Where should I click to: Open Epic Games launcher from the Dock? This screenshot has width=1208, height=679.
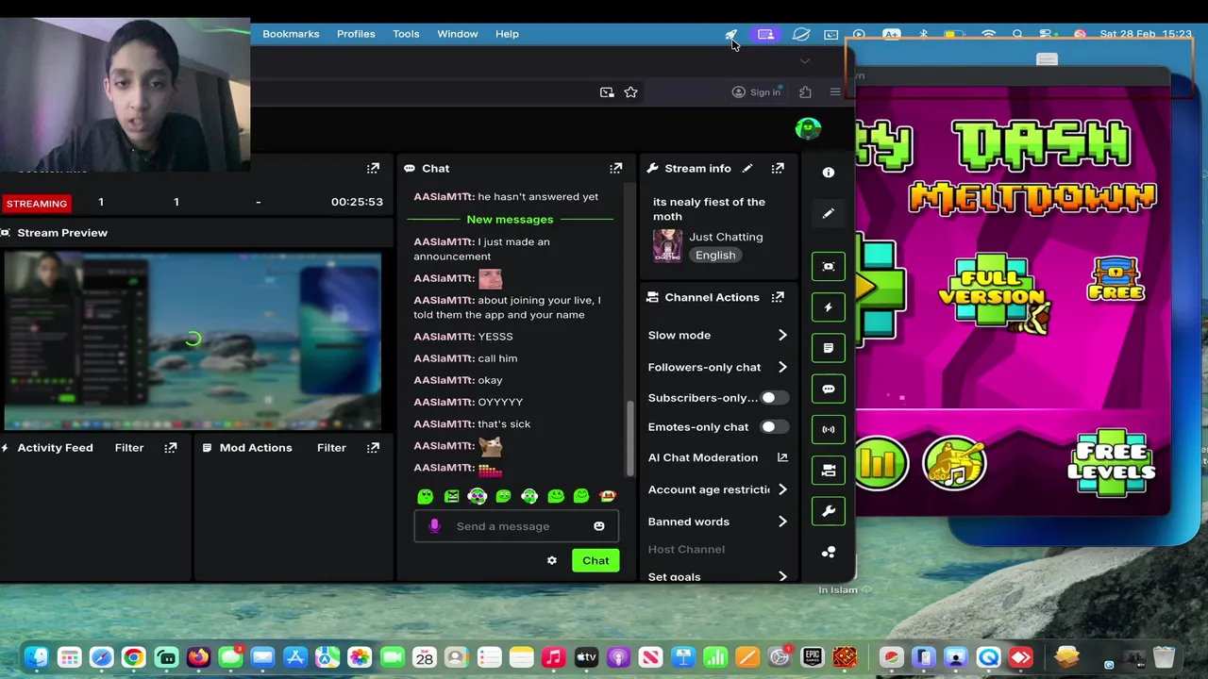pyautogui.click(x=812, y=657)
